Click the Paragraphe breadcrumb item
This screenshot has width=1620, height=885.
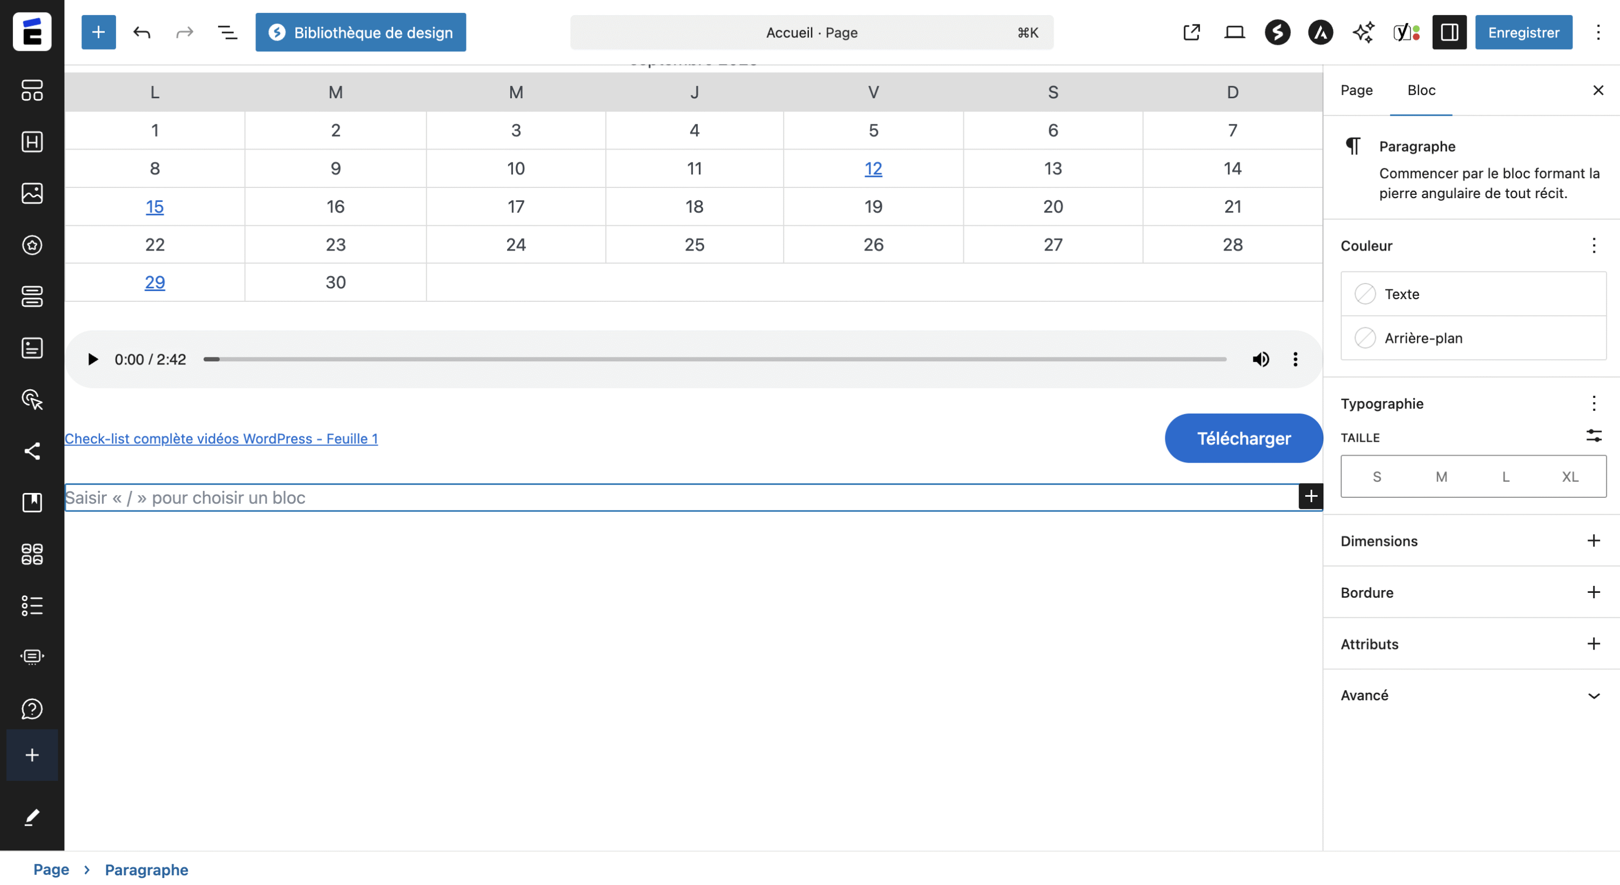click(x=146, y=869)
